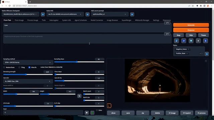Open the Upscaler dropdown
The image size is (214, 120).
click(x=28, y=81)
